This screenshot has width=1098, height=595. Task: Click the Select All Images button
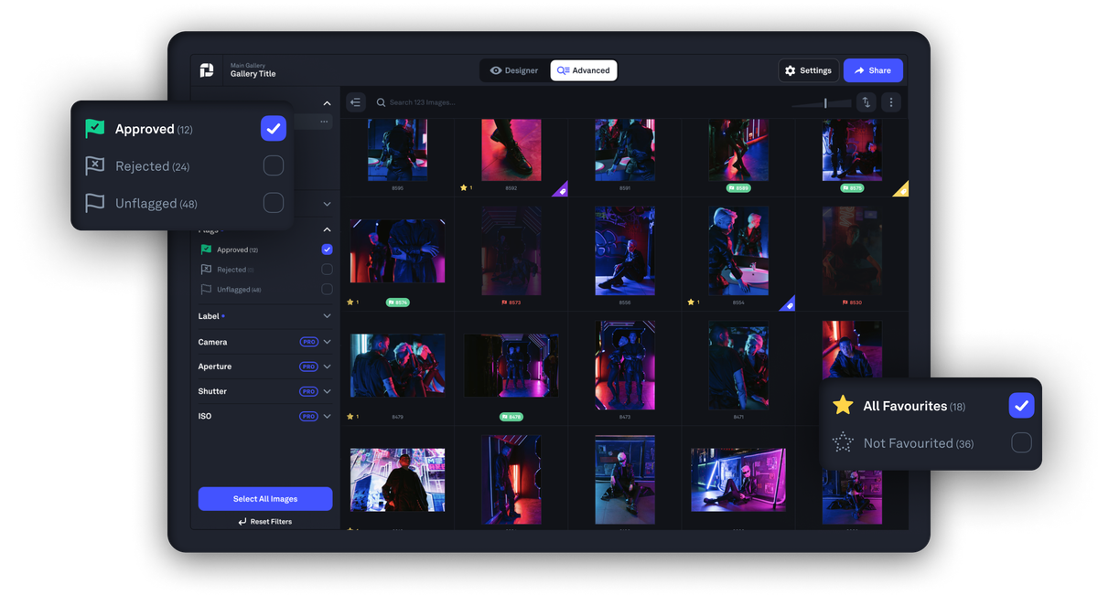pos(265,499)
